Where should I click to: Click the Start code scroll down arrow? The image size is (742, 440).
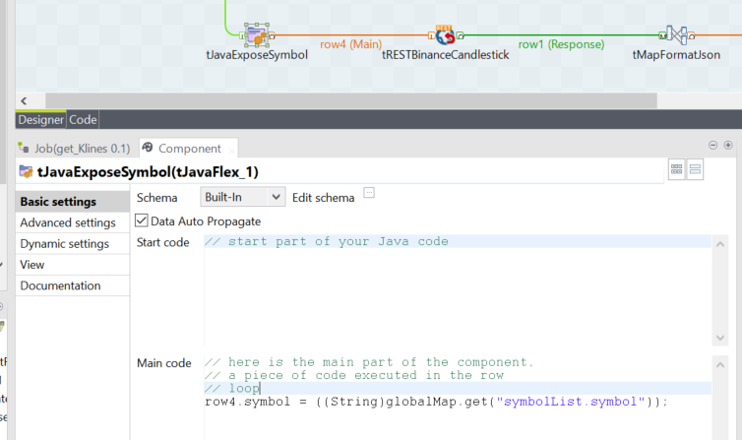pos(720,338)
